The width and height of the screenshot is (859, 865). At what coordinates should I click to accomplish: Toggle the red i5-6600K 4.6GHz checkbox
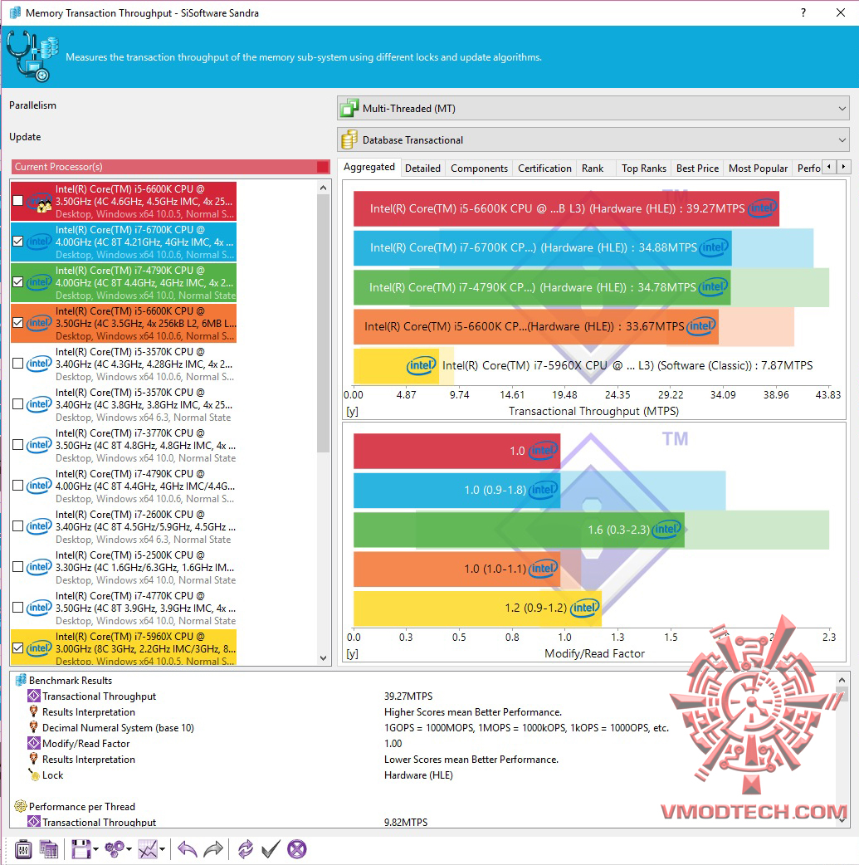pyautogui.click(x=17, y=201)
